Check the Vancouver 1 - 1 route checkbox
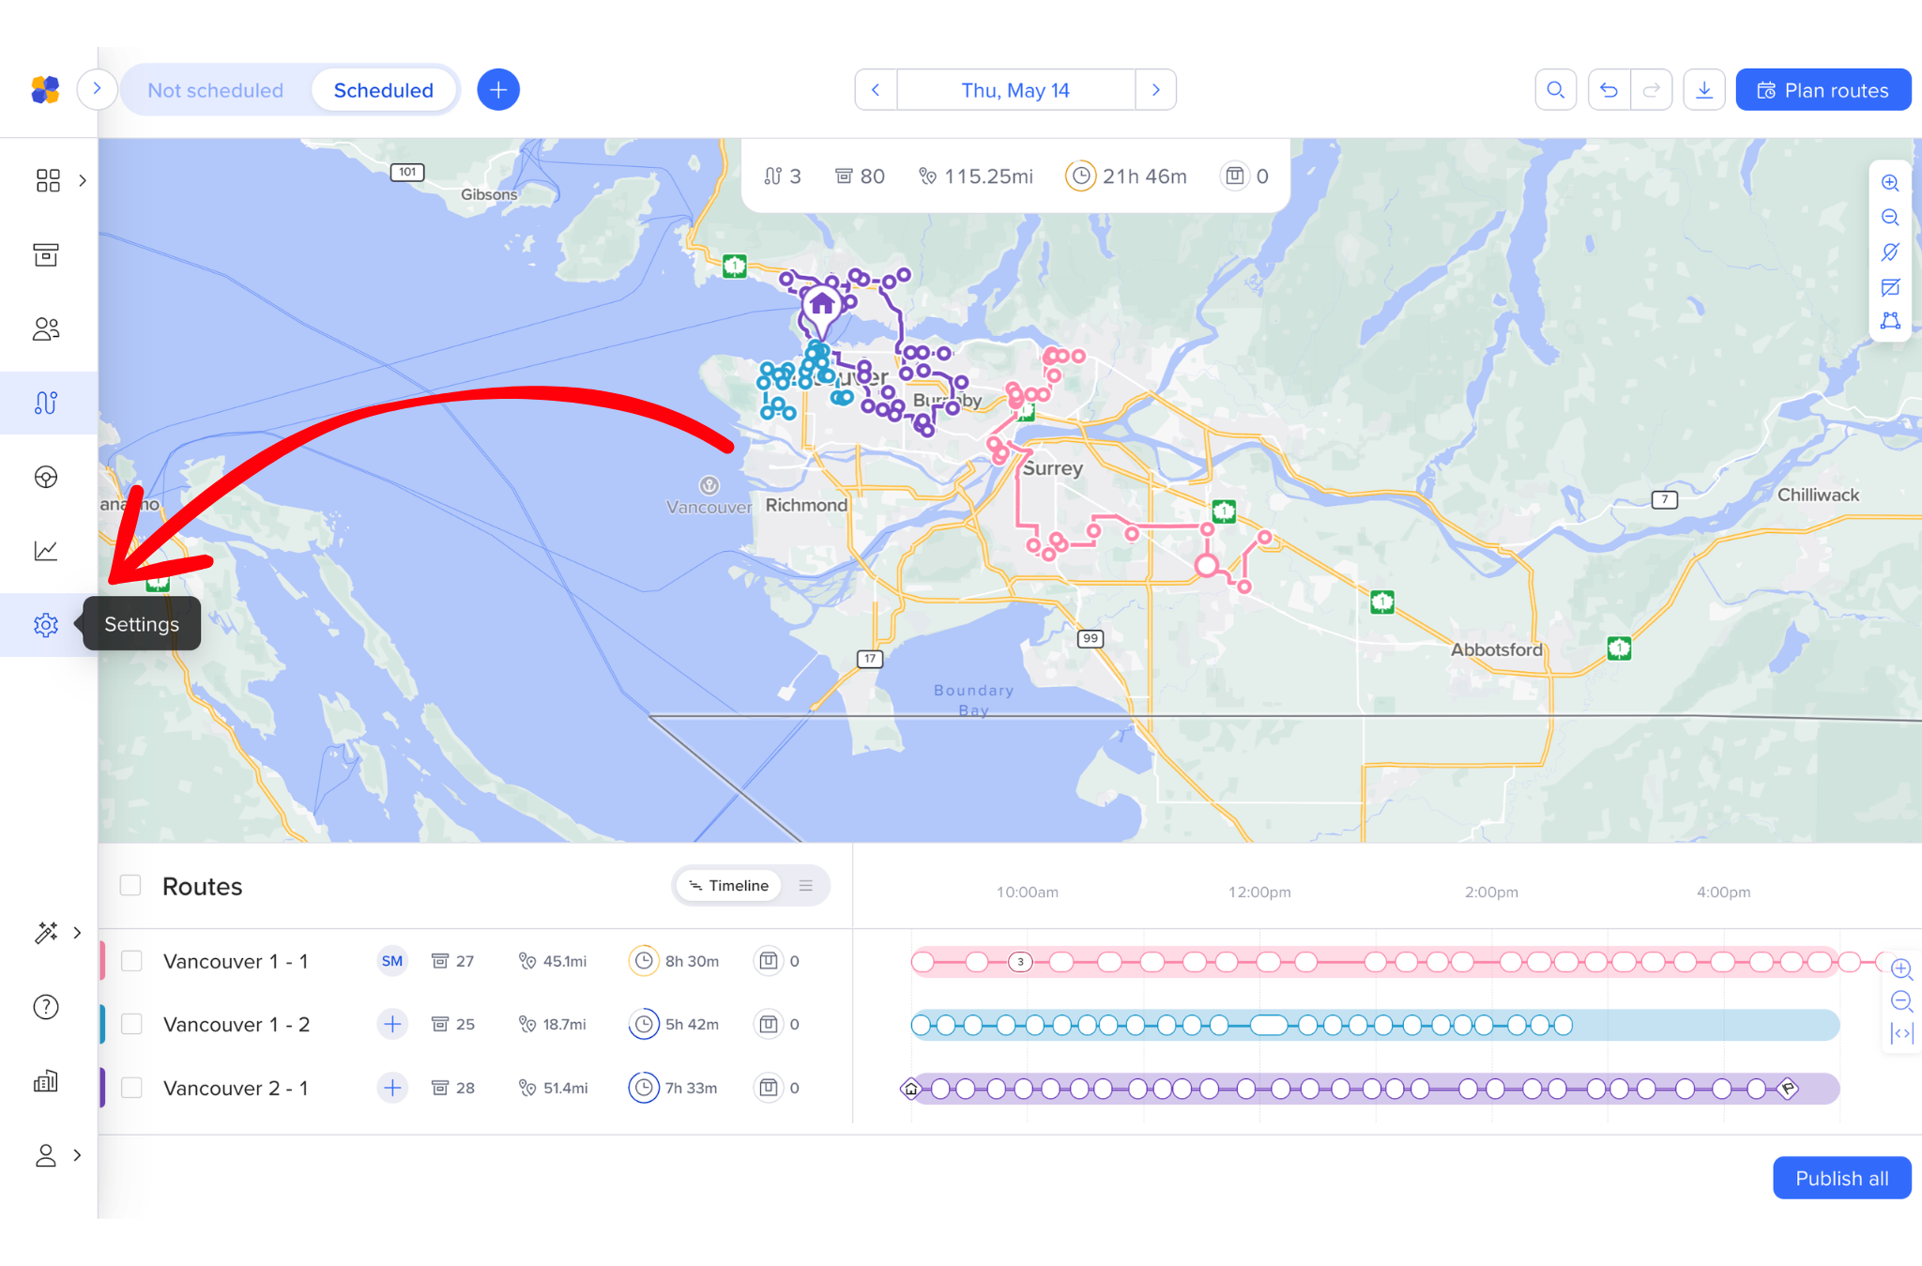Screen dimensions: 1922x1266 tap(131, 961)
